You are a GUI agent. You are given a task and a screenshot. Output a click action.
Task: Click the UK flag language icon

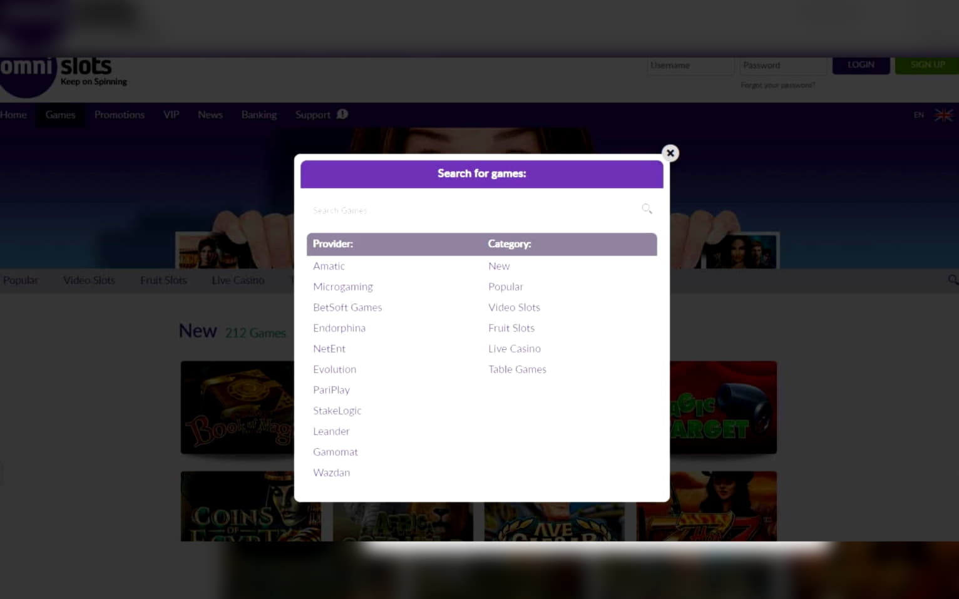click(x=944, y=115)
